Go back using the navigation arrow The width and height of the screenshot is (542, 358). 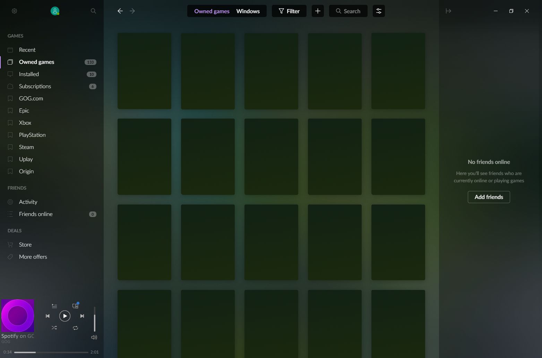click(x=120, y=11)
